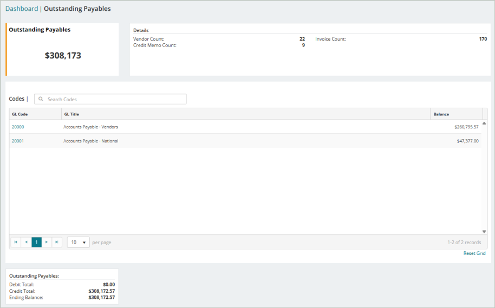The width and height of the screenshot is (495, 308).
Task: Open GL Code 20001 link
Action: (18, 141)
